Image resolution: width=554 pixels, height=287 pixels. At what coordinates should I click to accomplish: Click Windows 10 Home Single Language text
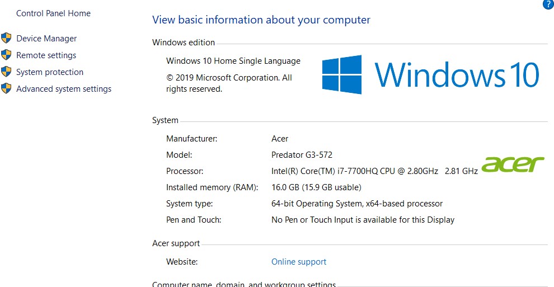click(233, 61)
